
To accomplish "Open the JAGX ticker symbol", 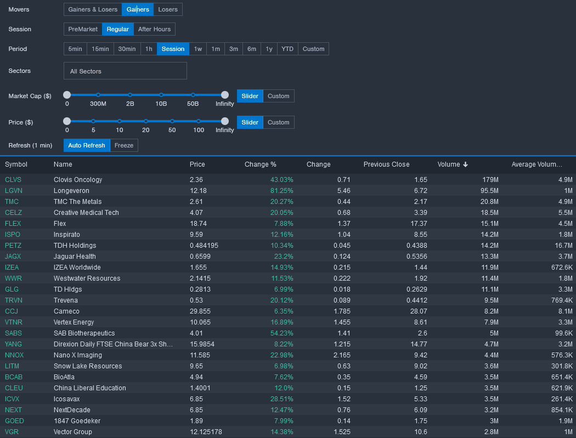I will point(13,257).
